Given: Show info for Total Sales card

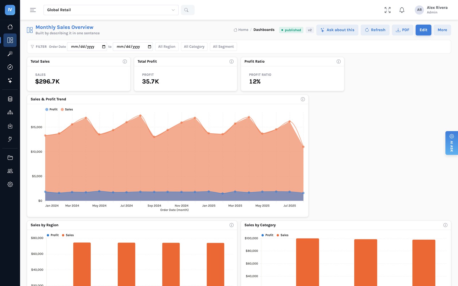Looking at the screenshot, I should coord(125,61).
